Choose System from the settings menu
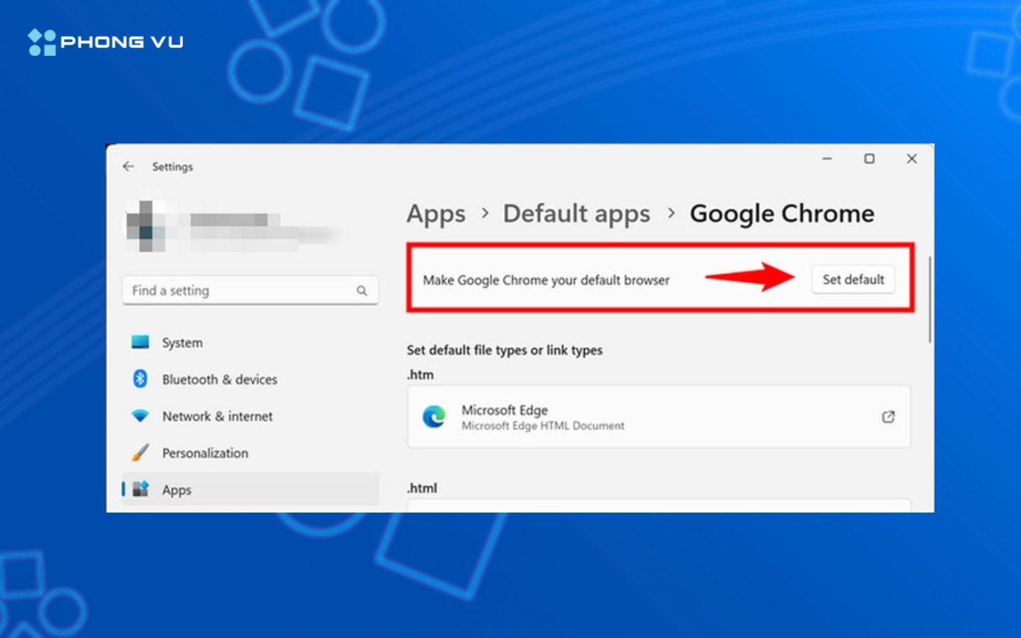 coord(182,342)
